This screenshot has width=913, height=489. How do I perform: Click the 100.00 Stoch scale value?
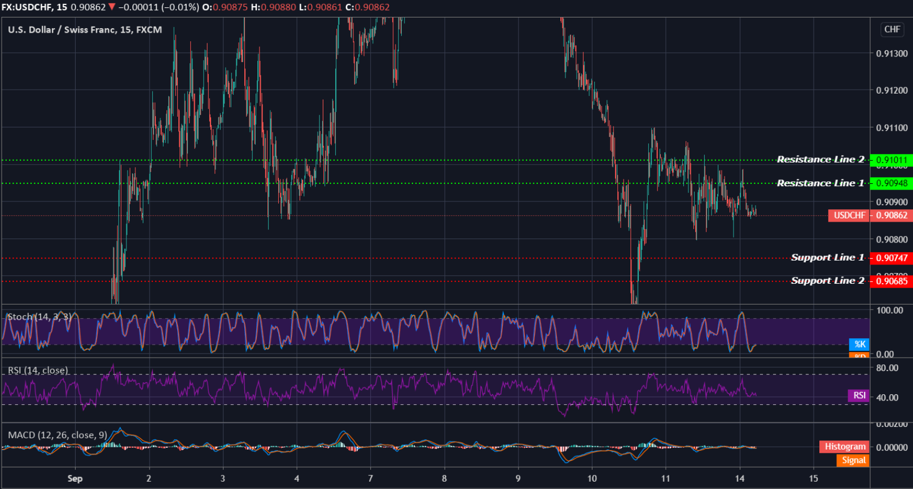(889, 310)
